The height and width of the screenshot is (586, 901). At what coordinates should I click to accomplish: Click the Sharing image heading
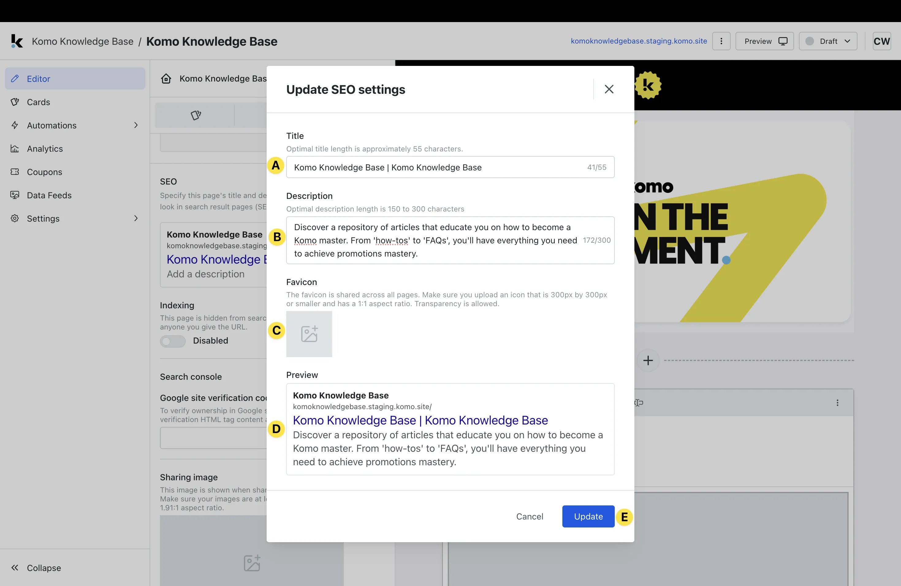(x=188, y=477)
